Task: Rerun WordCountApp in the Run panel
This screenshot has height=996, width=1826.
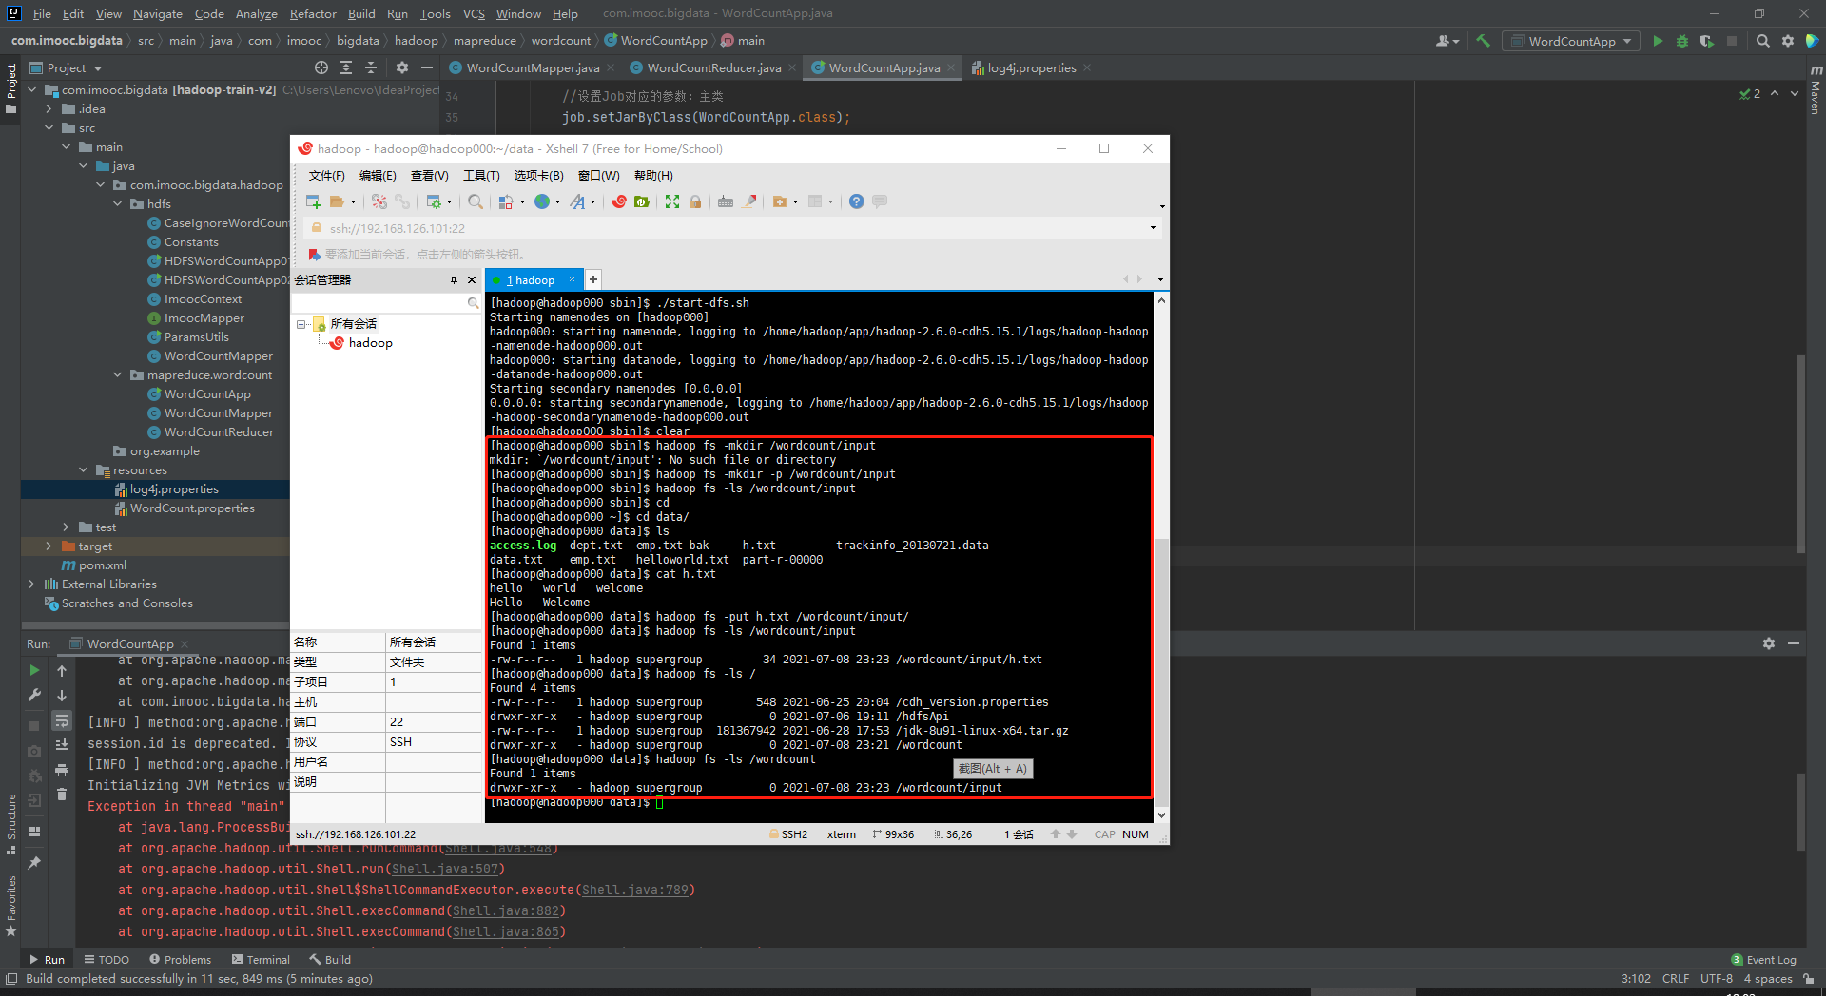Action: coord(34,670)
